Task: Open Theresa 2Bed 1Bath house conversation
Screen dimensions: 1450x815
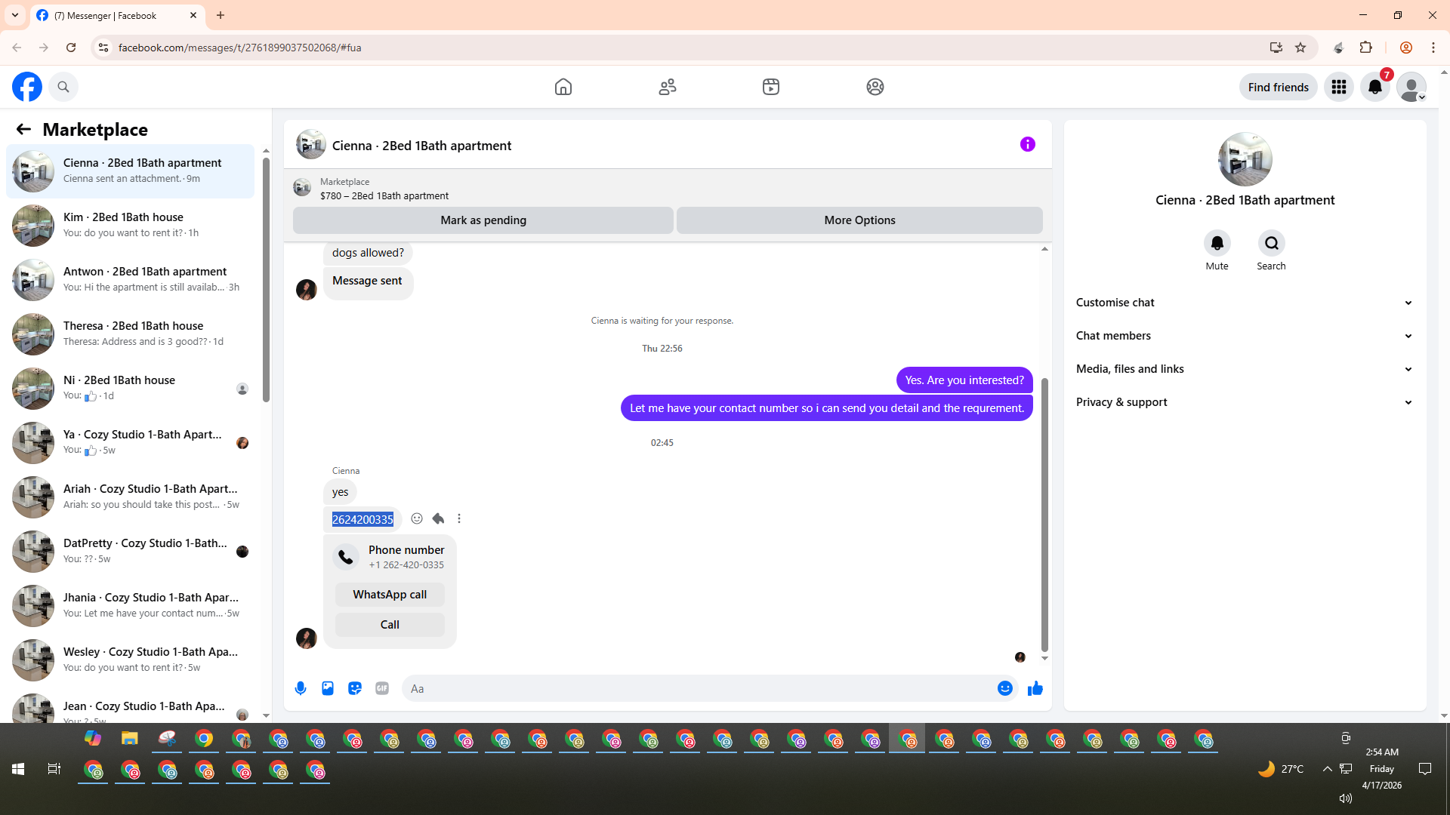Action: [130, 334]
